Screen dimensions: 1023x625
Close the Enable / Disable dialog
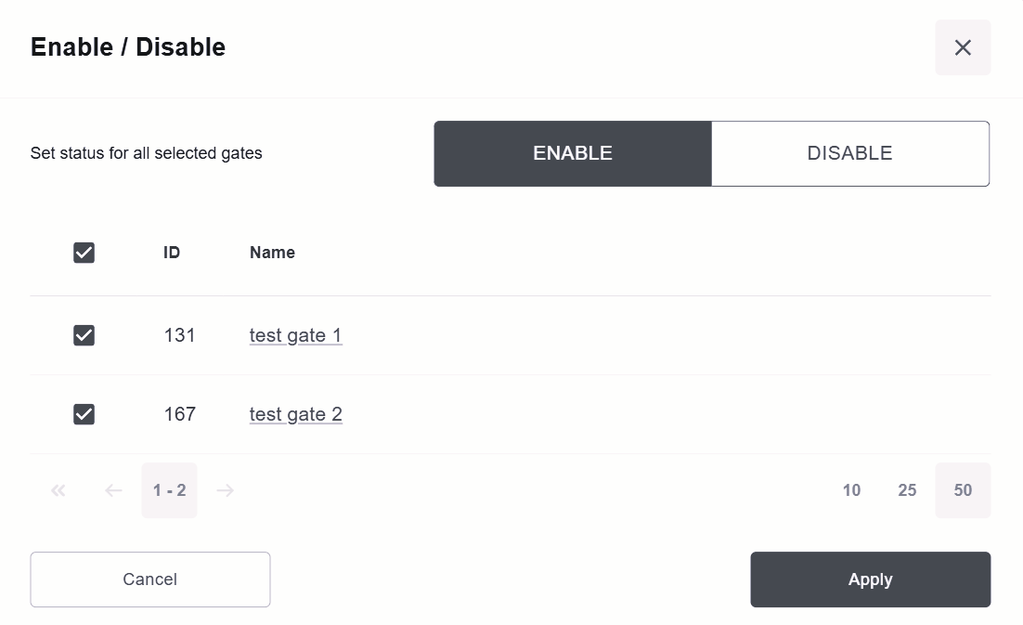coord(963,47)
